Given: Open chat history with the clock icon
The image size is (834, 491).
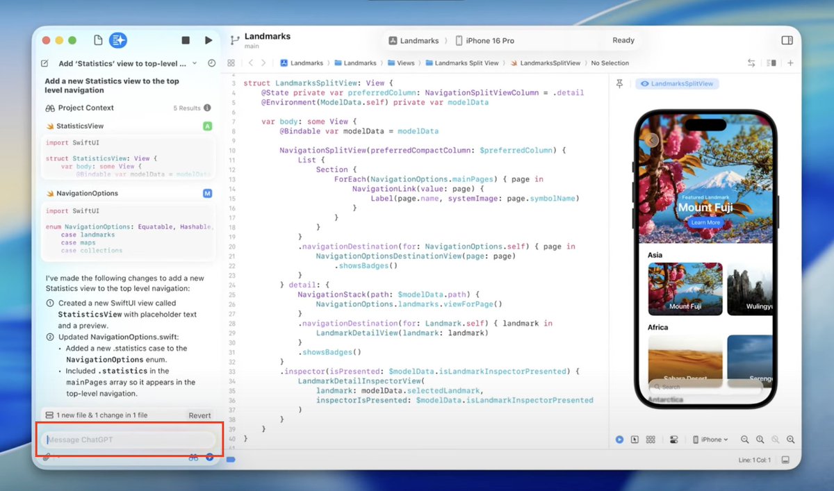Looking at the screenshot, I should [211, 63].
